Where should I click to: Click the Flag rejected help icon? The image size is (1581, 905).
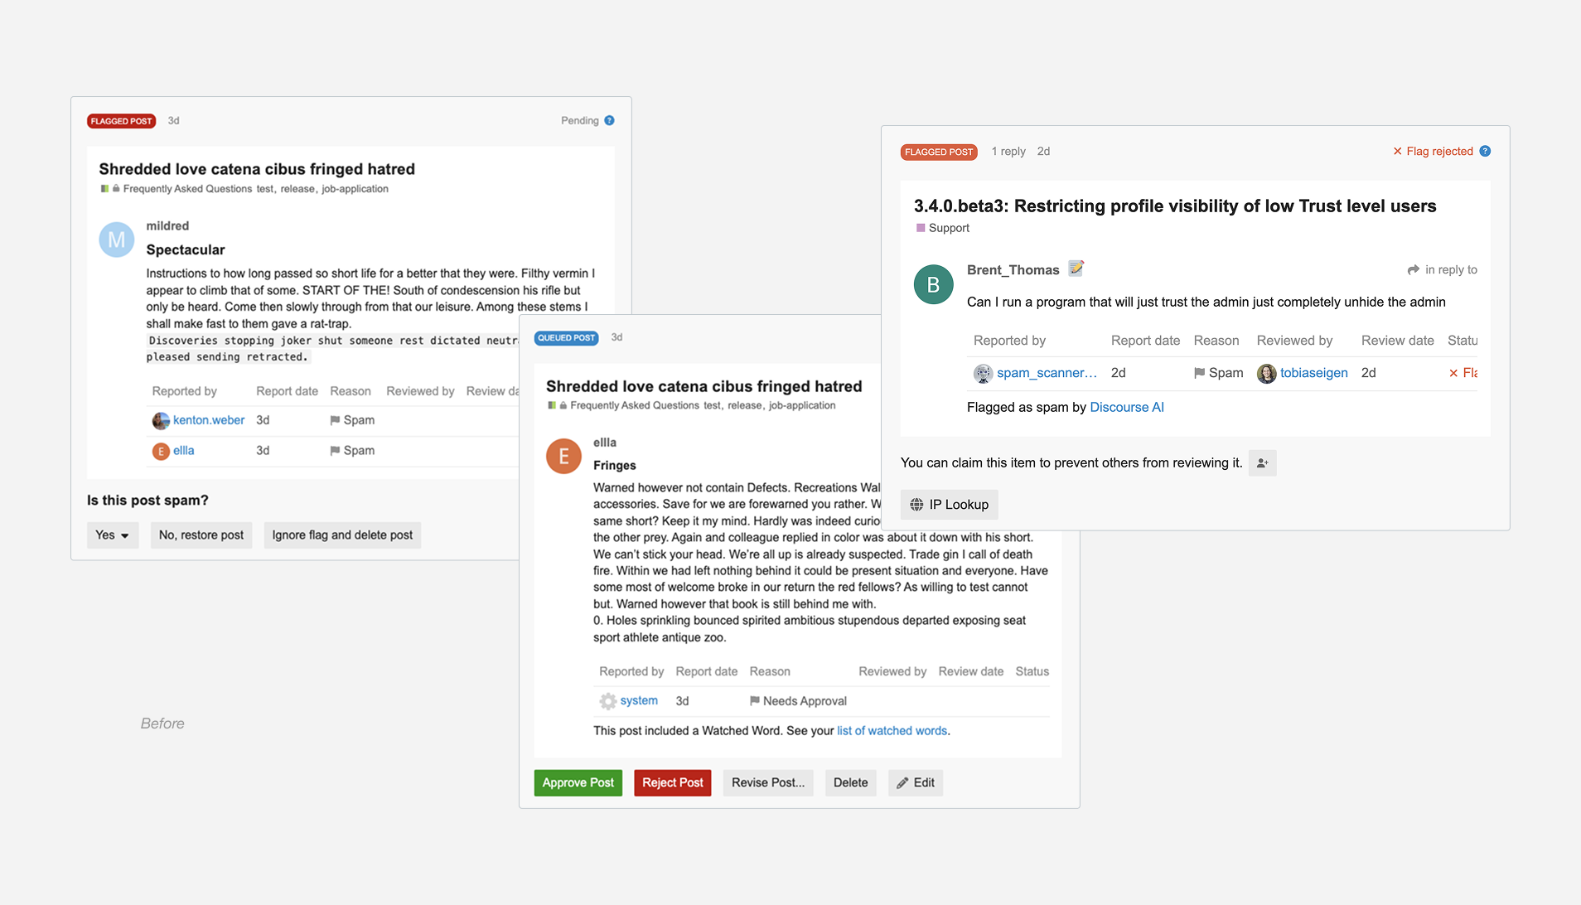(x=1485, y=152)
